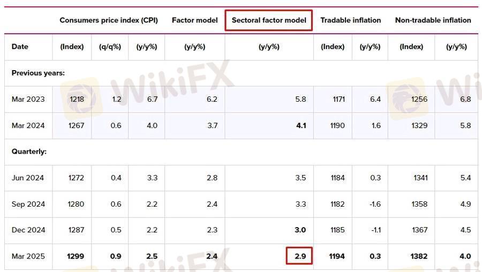The width and height of the screenshot is (482, 272).
Task: Click the Sectoral factor model header
Action: point(269,20)
